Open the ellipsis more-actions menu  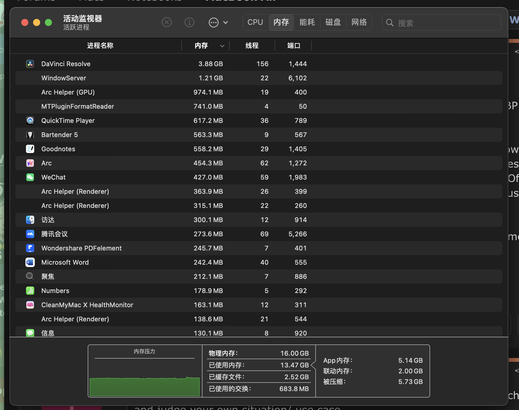click(218, 22)
